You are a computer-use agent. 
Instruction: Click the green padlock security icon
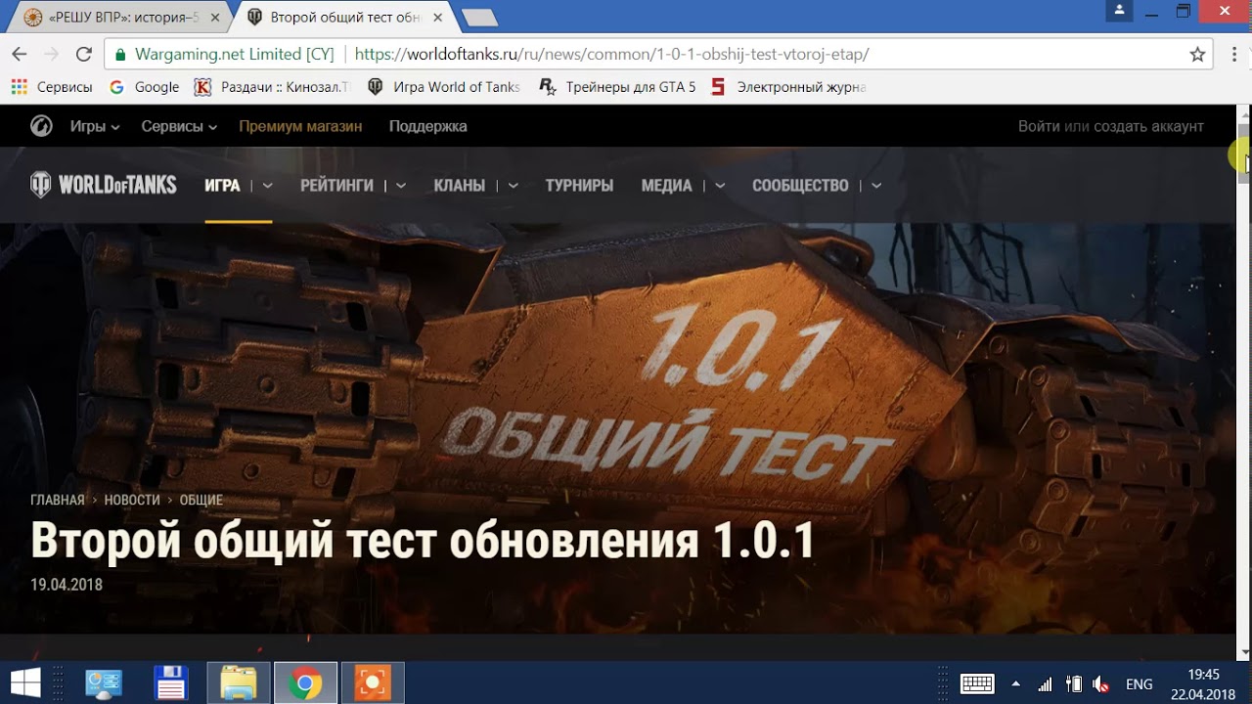120,55
